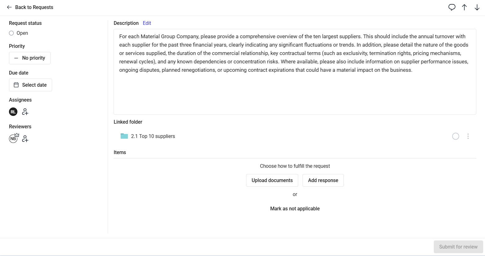This screenshot has width=485, height=256.
Task: Open the linked folder three-dot menu
Action: (468, 136)
